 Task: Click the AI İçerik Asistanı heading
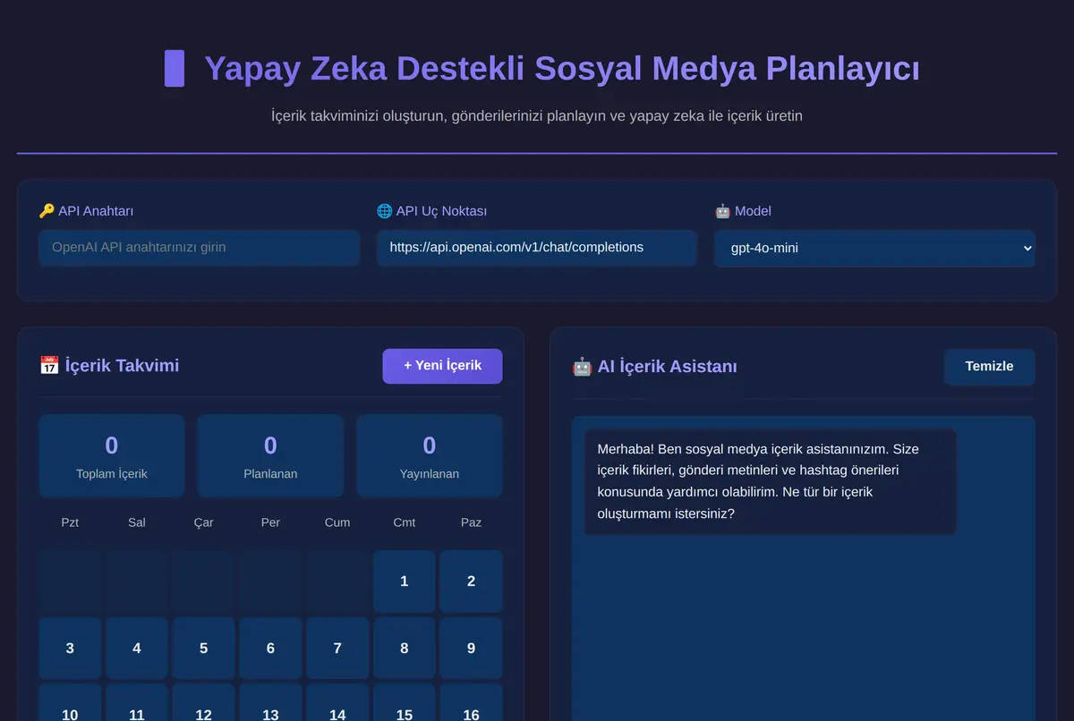[x=668, y=366]
